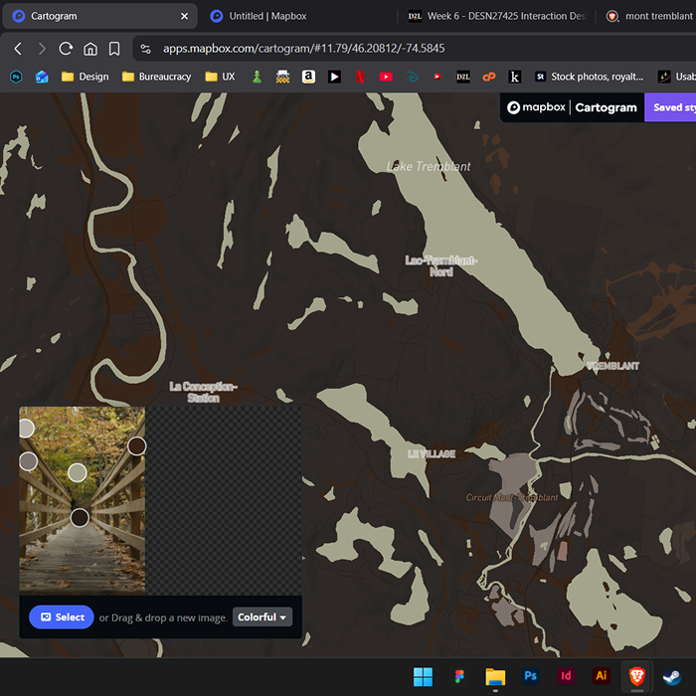
Task: Open Figma from the taskbar
Action: point(459,676)
